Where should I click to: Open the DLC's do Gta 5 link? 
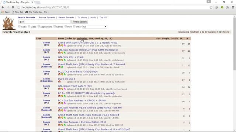pyautogui.click(x=66, y=79)
